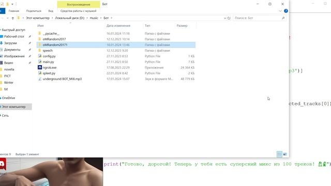331x186 pixels.
Task: Open quick access toolbar folder icon
Action: coord(7,4)
